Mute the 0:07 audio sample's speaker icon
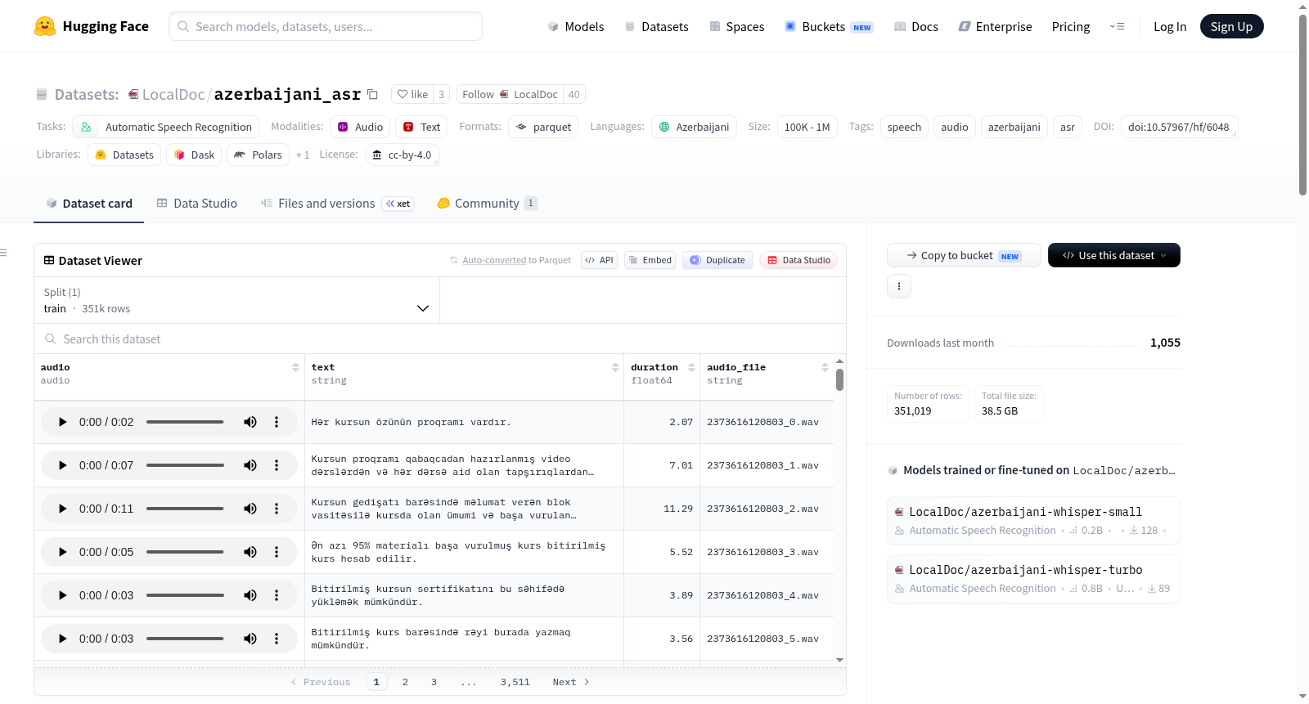The width and height of the screenshot is (1309, 704). pos(250,465)
